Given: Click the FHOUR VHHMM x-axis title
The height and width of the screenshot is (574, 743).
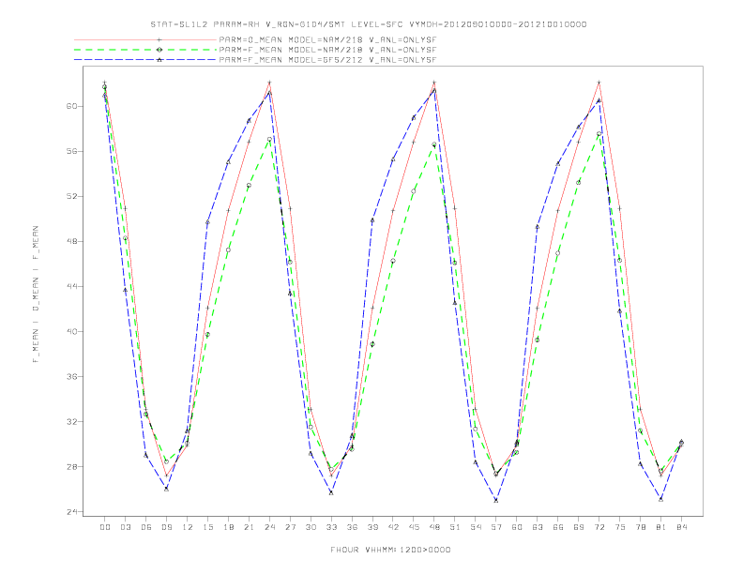Looking at the screenshot, I should click(x=390, y=550).
